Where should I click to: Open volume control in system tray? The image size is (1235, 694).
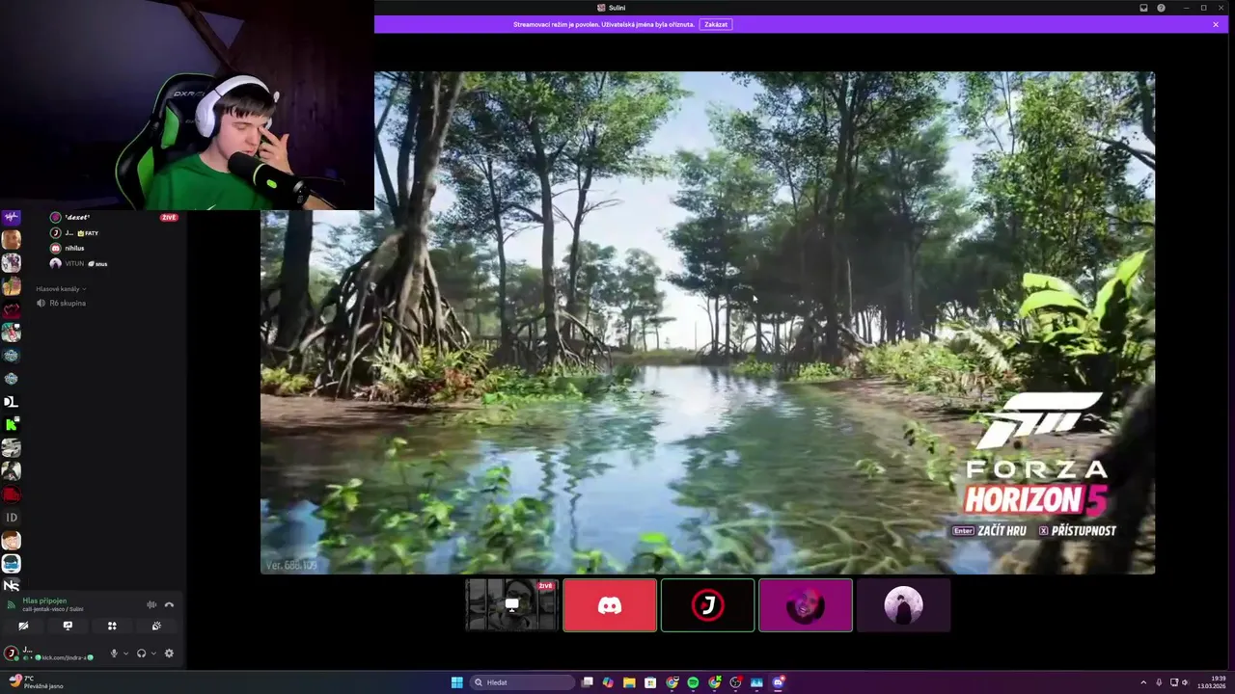[x=1185, y=682]
